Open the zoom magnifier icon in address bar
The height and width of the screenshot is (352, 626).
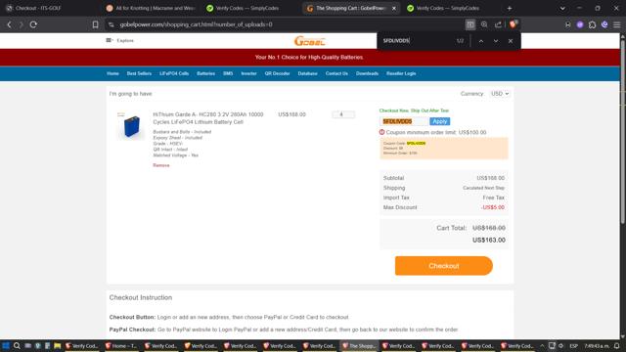[x=484, y=24]
